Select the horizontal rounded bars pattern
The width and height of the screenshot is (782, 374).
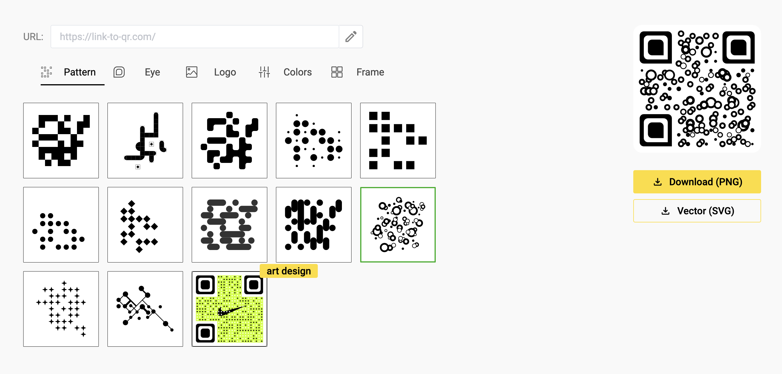[x=229, y=225]
